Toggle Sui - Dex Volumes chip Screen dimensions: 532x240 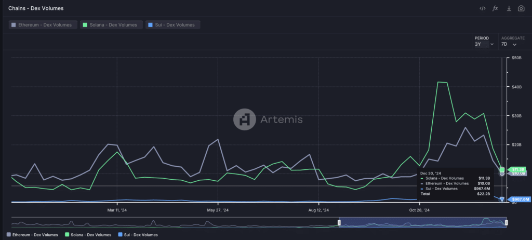click(x=172, y=25)
